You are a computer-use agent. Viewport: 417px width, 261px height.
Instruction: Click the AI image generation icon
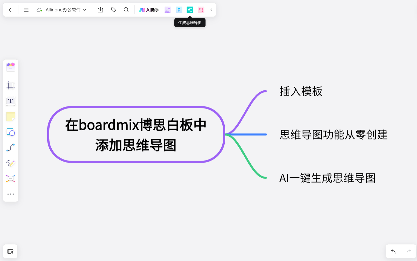click(168, 10)
